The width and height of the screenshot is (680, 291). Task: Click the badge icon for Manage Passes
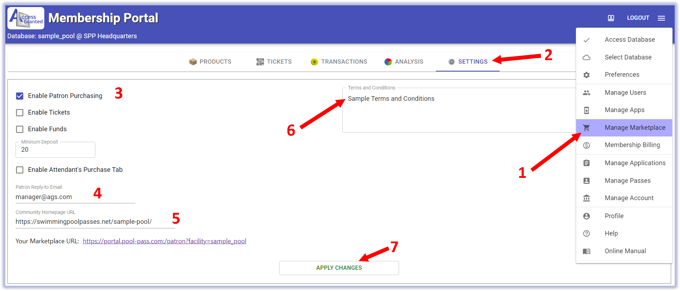pyautogui.click(x=586, y=181)
